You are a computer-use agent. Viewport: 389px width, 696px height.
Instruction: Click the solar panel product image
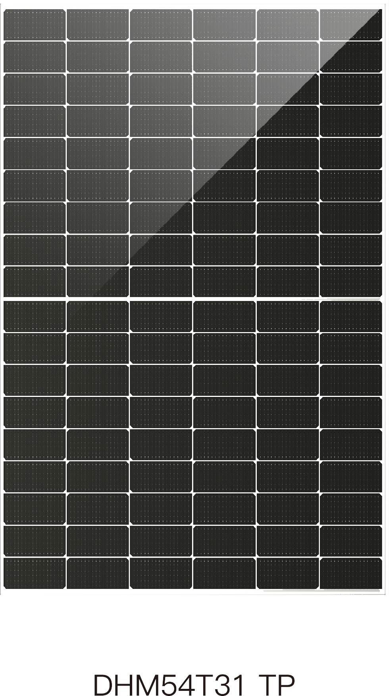tap(193, 299)
